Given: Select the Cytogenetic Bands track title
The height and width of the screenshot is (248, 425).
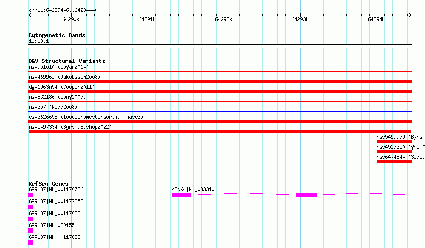Looking at the screenshot, I should pos(57,35).
